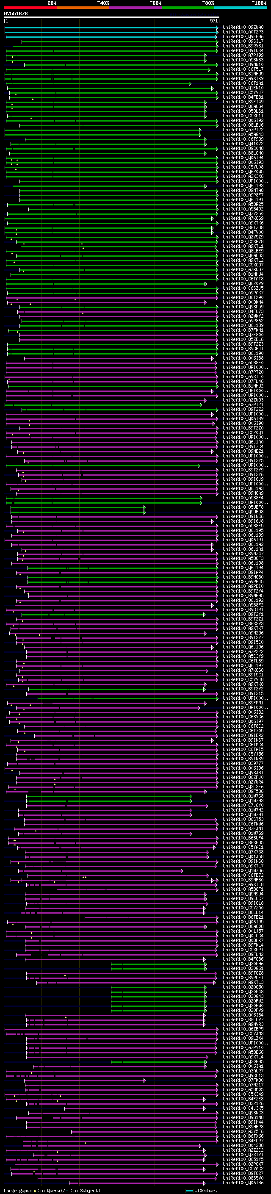Select the UniRef100_B9MW10 label

(x=243, y=64)
